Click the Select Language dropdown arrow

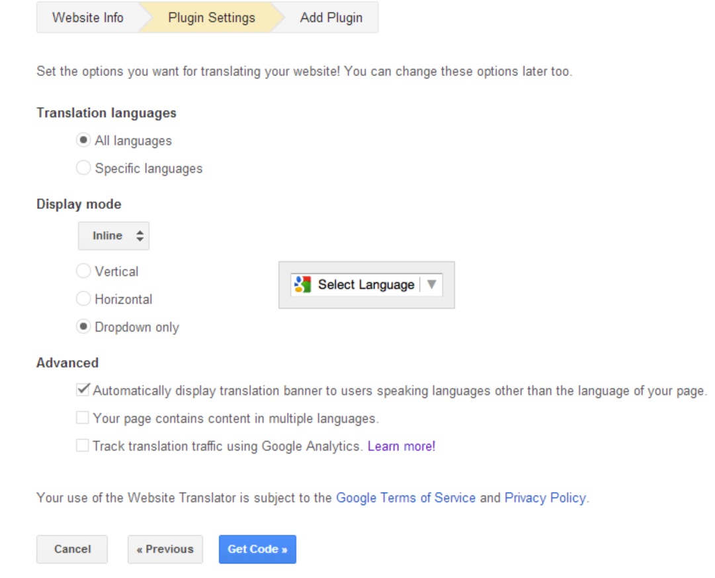[432, 284]
